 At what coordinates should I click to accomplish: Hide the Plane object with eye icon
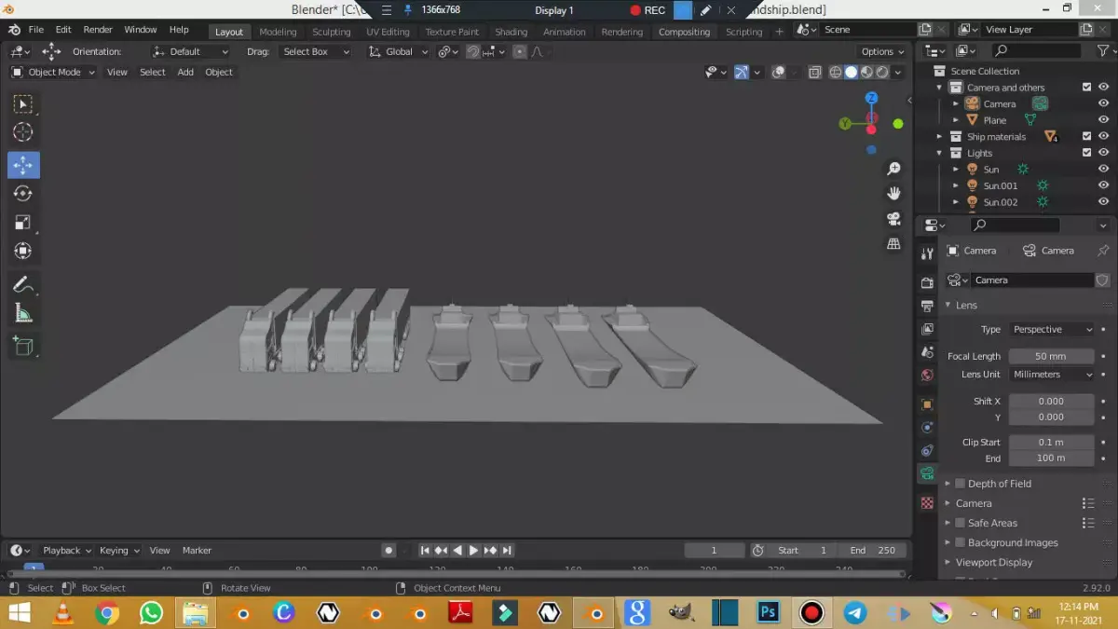point(1104,120)
